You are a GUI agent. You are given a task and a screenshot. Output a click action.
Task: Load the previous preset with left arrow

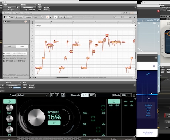tap(52, 95)
